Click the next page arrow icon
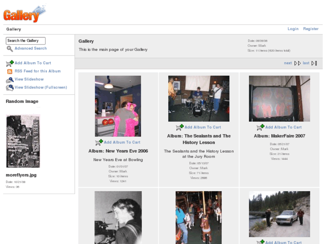The height and width of the screenshot is (244, 326). pos(297,63)
